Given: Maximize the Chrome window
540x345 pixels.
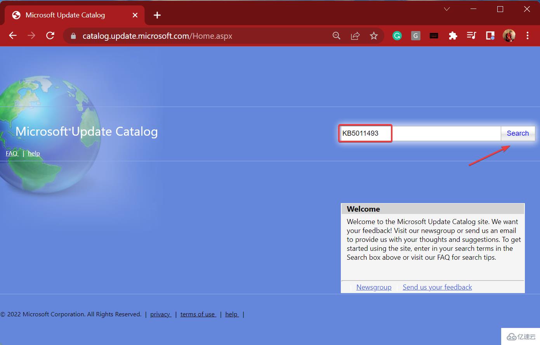Looking at the screenshot, I should [500, 9].
